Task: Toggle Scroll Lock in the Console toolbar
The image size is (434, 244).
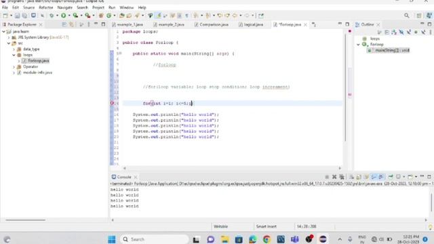Action: pyautogui.click(x=359, y=177)
